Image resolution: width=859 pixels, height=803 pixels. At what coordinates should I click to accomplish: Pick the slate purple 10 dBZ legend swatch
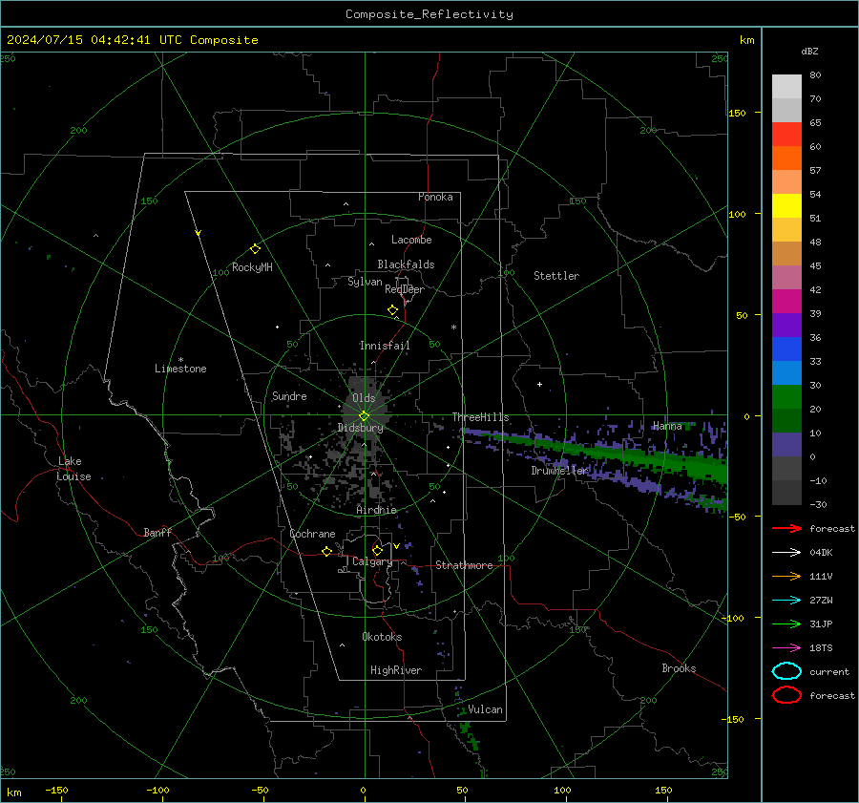coord(786,444)
